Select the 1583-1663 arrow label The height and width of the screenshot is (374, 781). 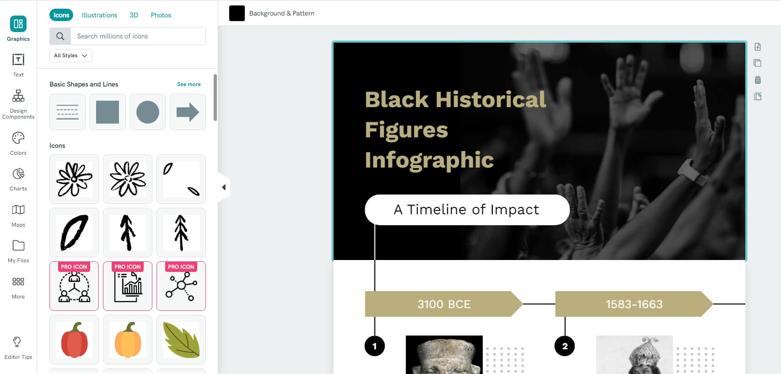(x=634, y=304)
